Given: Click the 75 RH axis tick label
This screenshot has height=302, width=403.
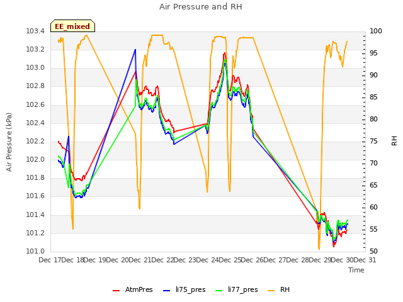Looking at the screenshot, I should [x=373, y=141].
